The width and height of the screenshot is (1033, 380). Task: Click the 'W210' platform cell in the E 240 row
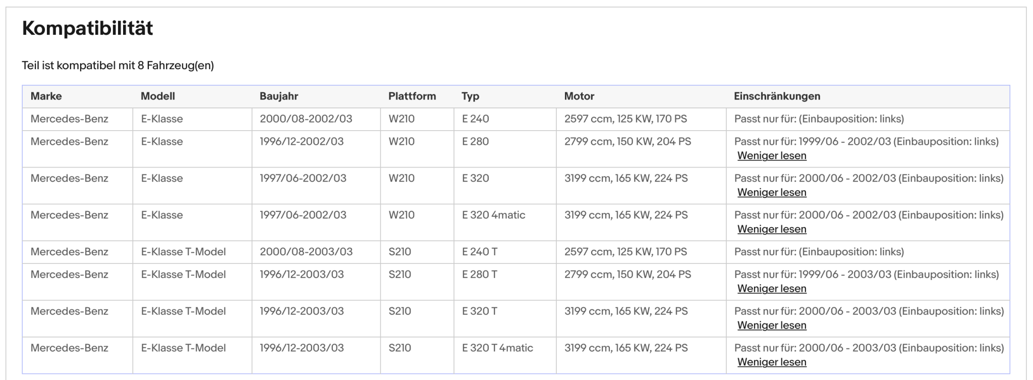pyautogui.click(x=401, y=119)
